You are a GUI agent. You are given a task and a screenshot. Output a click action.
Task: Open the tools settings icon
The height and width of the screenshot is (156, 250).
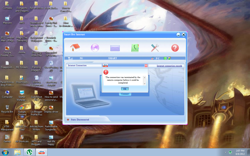pos(155,48)
